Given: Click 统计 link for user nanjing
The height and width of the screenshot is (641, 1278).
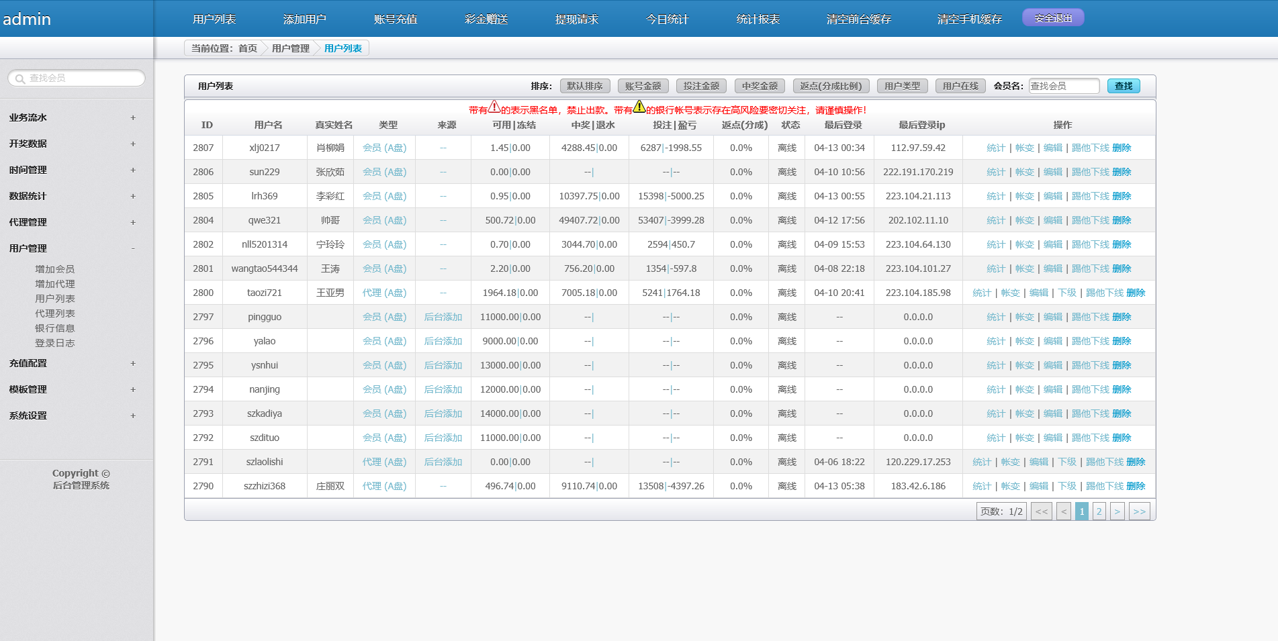Looking at the screenshot, I should click(996, 389).
